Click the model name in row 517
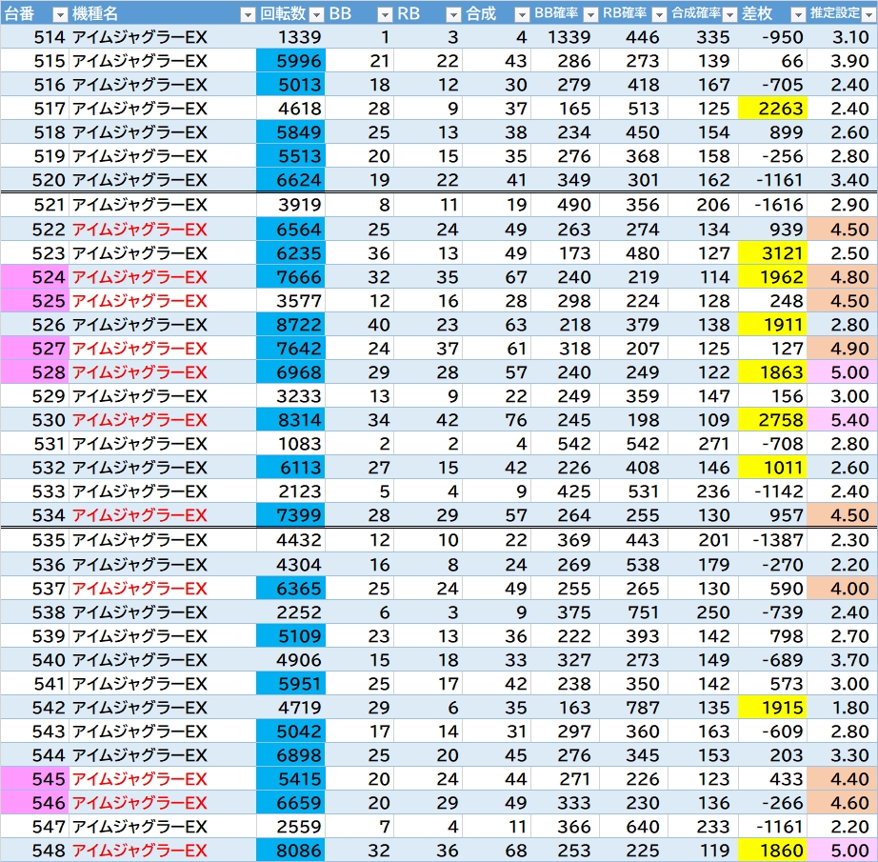This screenshot has width=878, height=862. (139, 108)
